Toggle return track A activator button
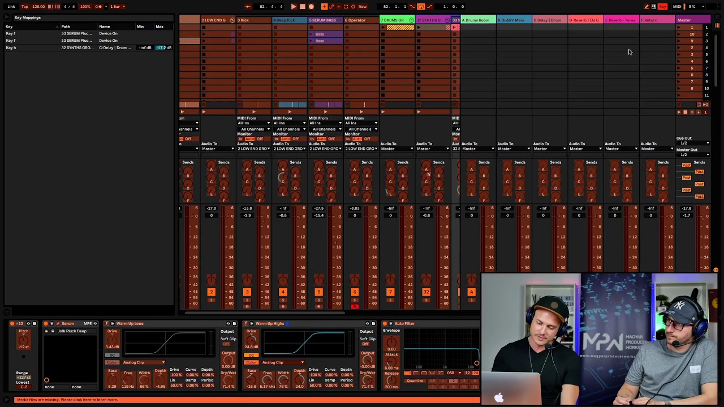Viewport: 724px width, 407px height. click(x=471, y=292)
